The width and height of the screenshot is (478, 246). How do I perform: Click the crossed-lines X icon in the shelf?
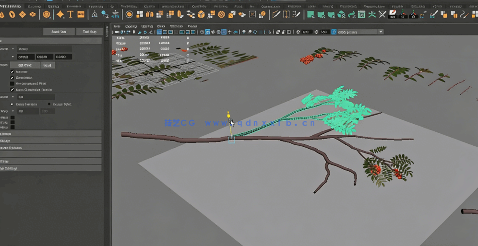point(382,14)
